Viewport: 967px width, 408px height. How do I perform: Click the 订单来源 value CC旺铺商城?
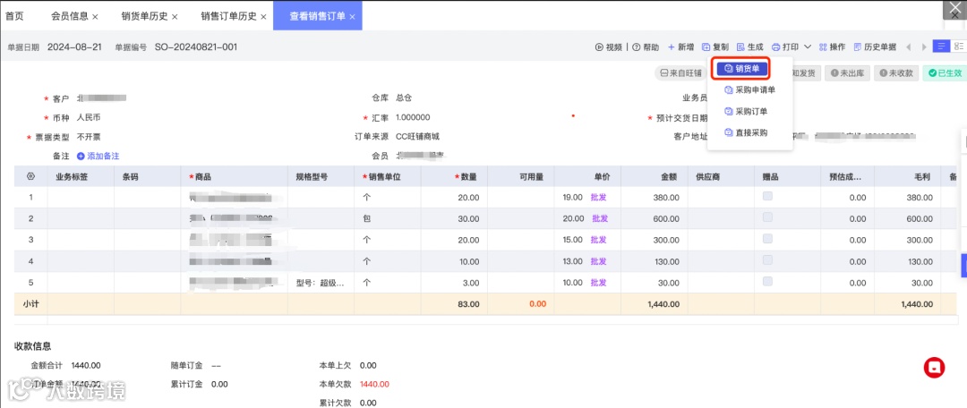pyautogui.click(x=417, y=136)
